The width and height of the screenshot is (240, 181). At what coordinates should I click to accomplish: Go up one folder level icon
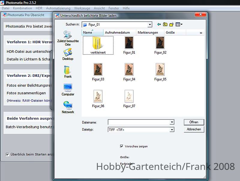[x=165, y=24]
